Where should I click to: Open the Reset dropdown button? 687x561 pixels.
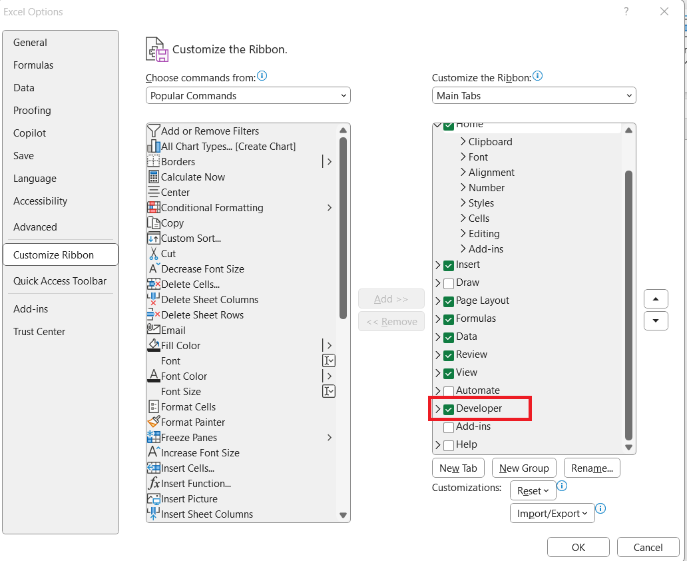click(533, 491)
